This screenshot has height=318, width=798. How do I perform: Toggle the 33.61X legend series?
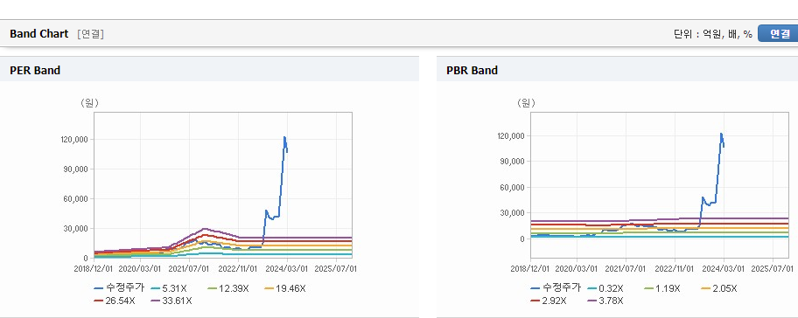click(x=171, y=301)
